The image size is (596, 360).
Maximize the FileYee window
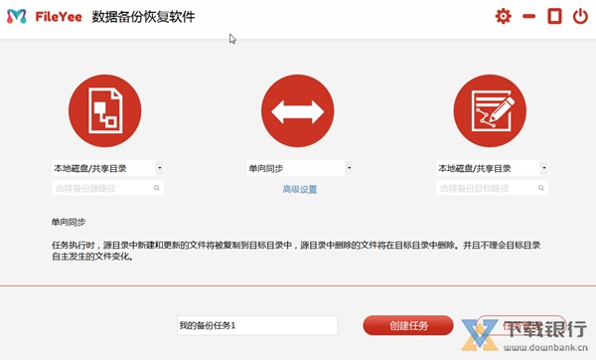click(554, 16)
